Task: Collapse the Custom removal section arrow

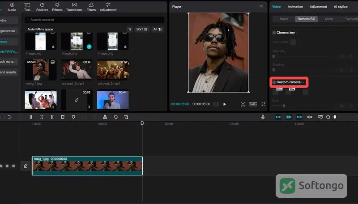Action: tap(303, 82)
